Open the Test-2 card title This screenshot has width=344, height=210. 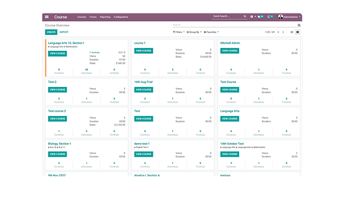[x=52, y=82]
